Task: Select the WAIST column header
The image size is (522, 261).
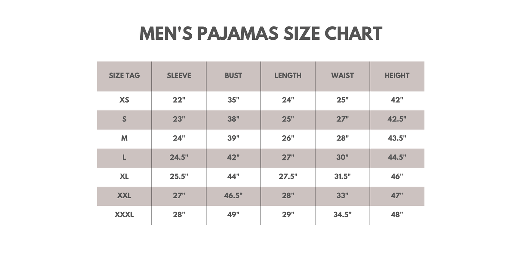Action: [342, 76]
